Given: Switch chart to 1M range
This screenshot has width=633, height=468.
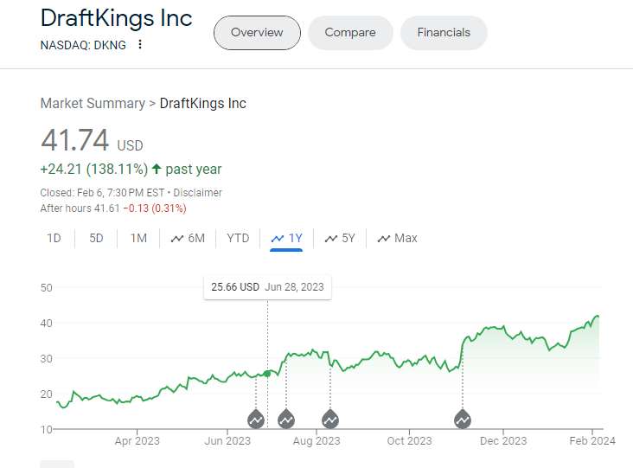Looking at the screenshot, I should pyautogui.click(x=138, y=238).
